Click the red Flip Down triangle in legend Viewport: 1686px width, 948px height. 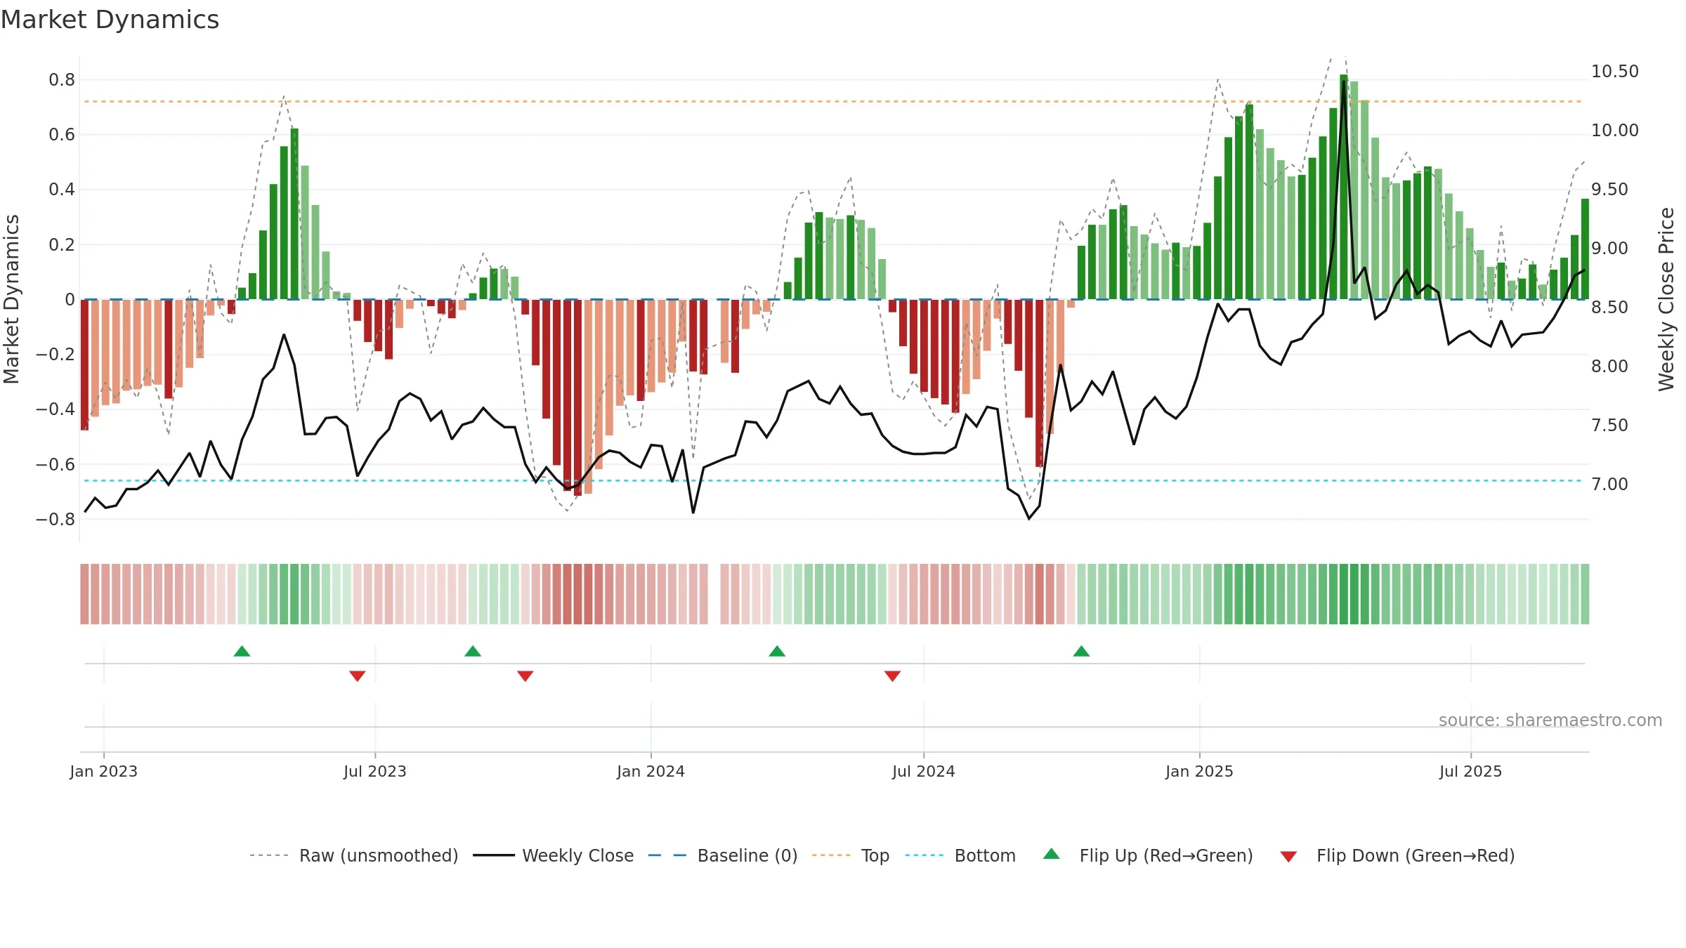coord(1288,857)
